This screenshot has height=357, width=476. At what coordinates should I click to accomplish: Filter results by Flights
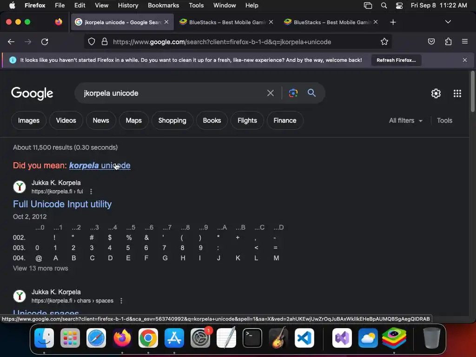point(247,120)
